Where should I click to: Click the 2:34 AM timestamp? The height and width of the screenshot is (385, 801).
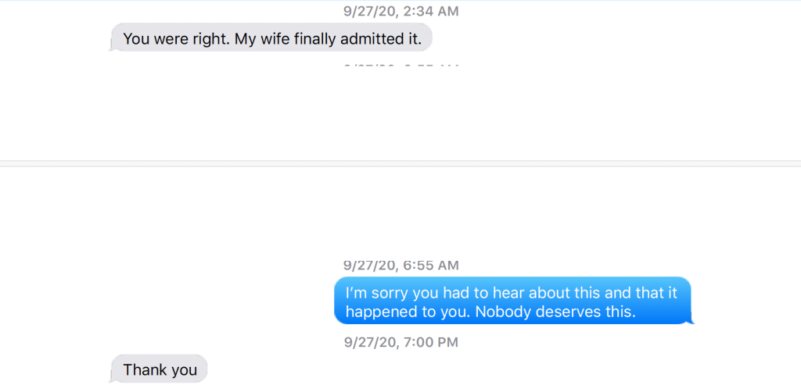(x=431, y=12)
